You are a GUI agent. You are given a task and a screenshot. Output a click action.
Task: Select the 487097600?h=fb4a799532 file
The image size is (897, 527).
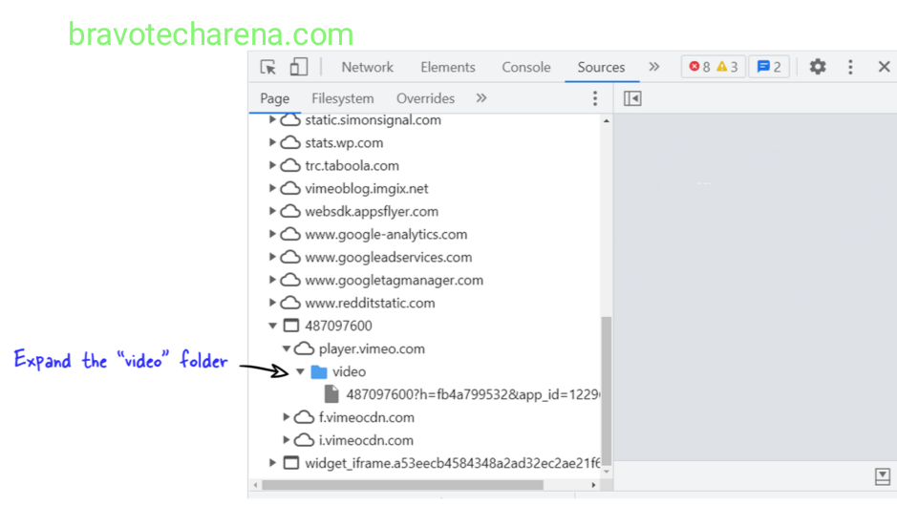[473, 394]
